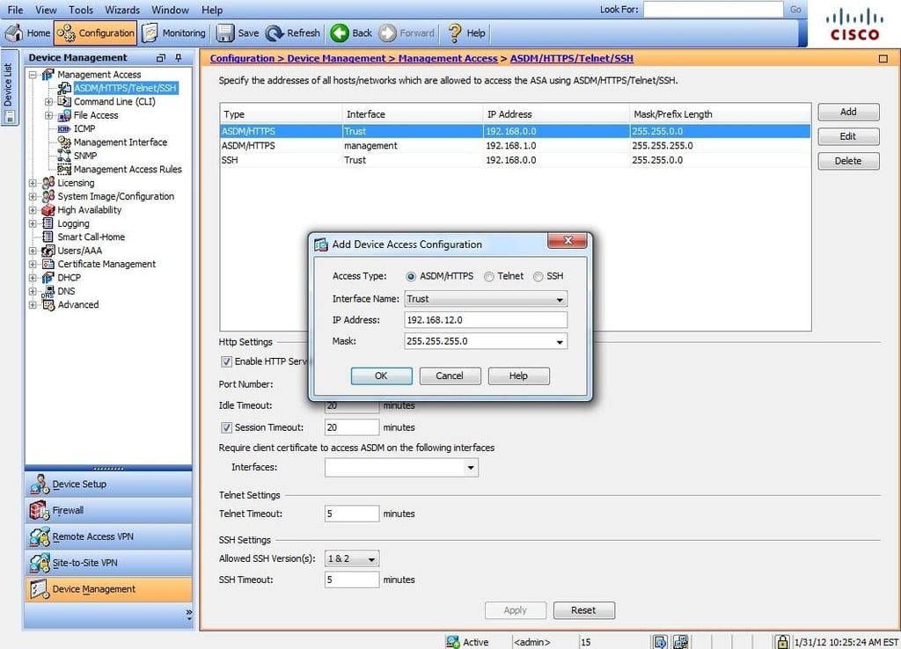Expand the Licensing tree node
This screenshot has height=649, width=901.
click(33, 183)
